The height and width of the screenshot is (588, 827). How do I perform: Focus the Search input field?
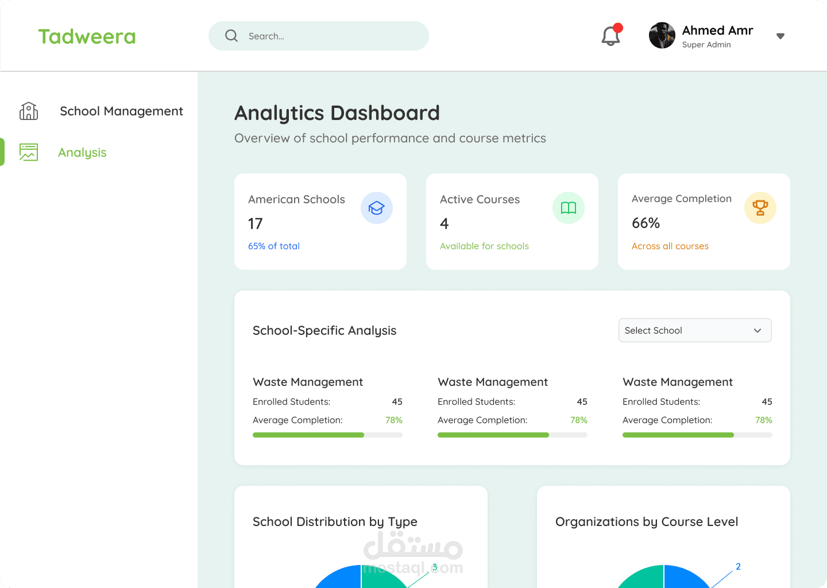point(319,36)
